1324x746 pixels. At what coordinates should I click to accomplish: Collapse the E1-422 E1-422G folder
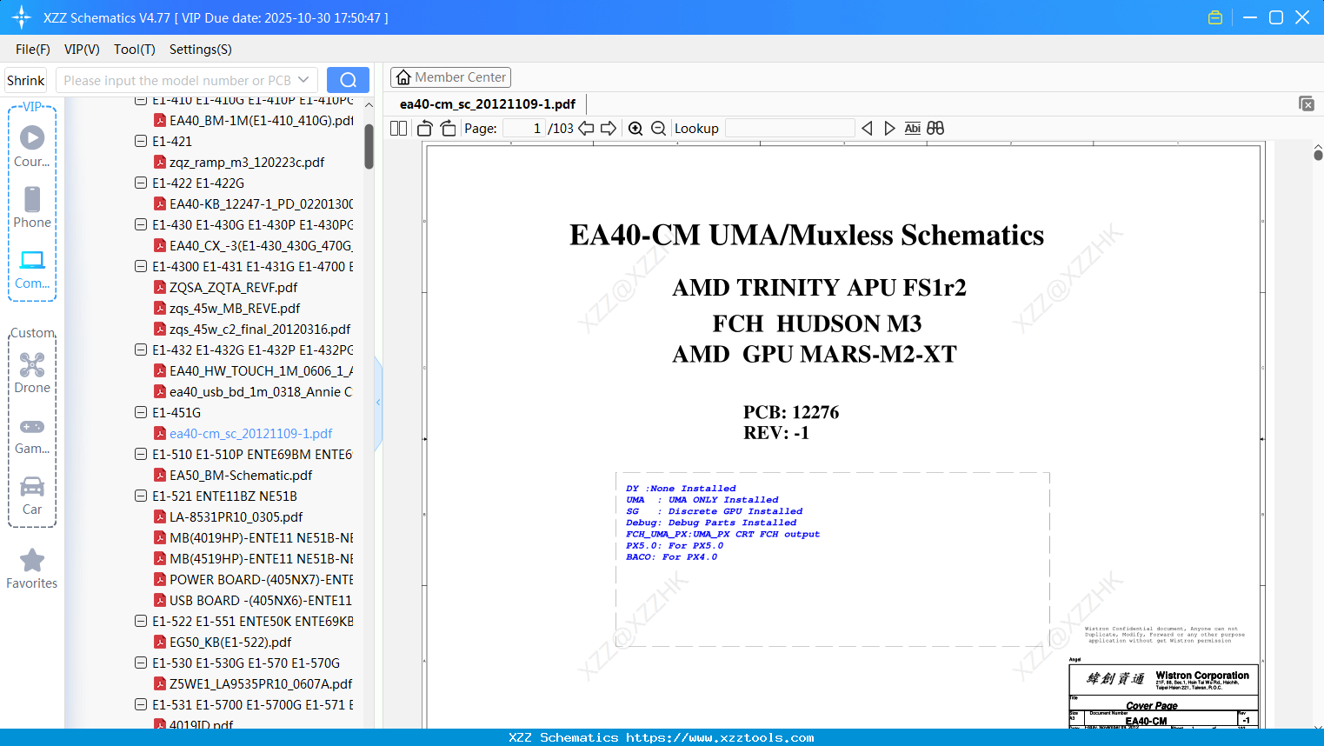141,183
